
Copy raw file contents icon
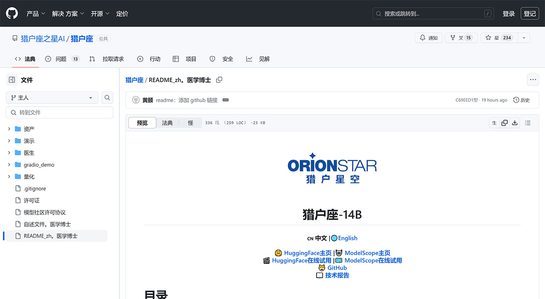pos(504,123)
